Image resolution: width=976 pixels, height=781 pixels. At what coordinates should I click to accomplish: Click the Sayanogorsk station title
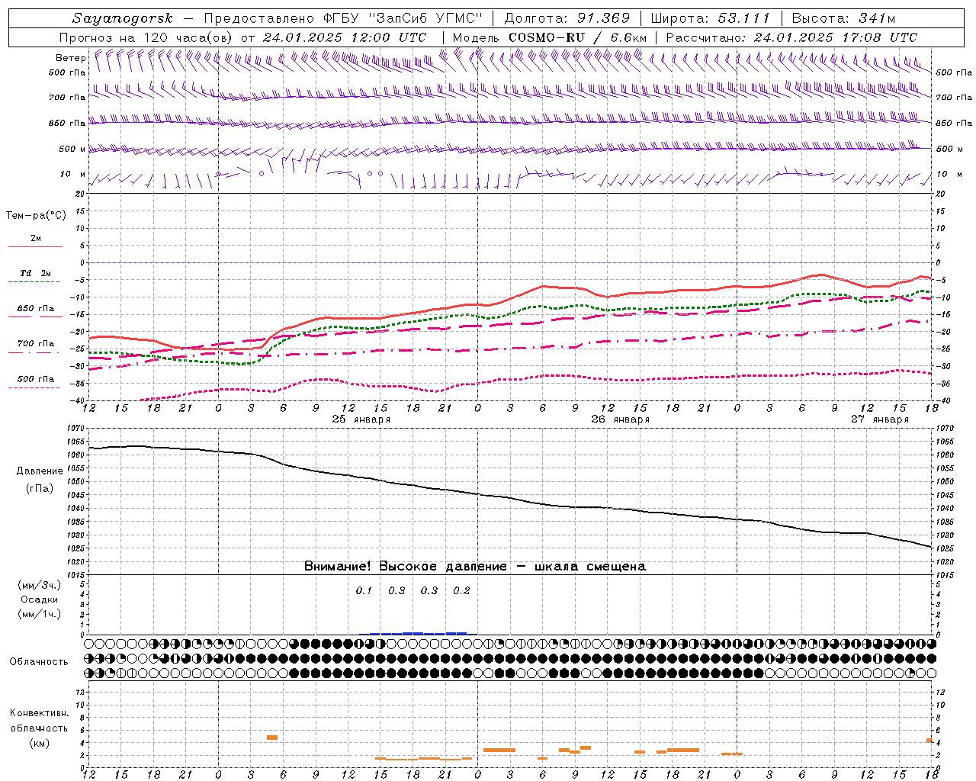tap(123, 18)
